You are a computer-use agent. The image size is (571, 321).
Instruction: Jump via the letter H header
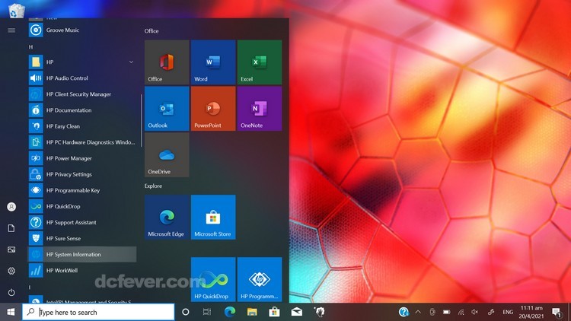coord(30,47)
